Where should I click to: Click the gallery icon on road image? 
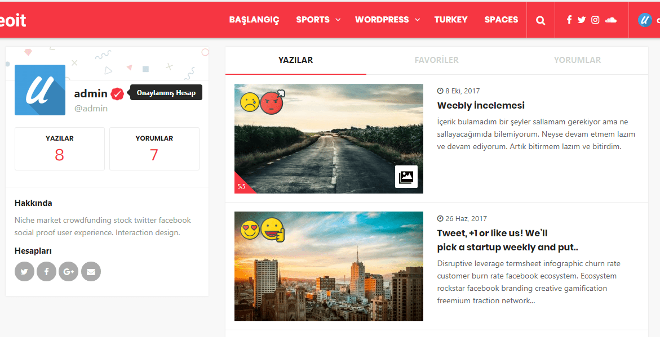[x=406, y=177]
